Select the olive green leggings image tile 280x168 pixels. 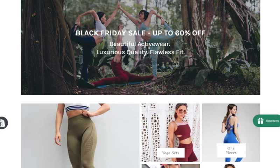coord(80,136)
